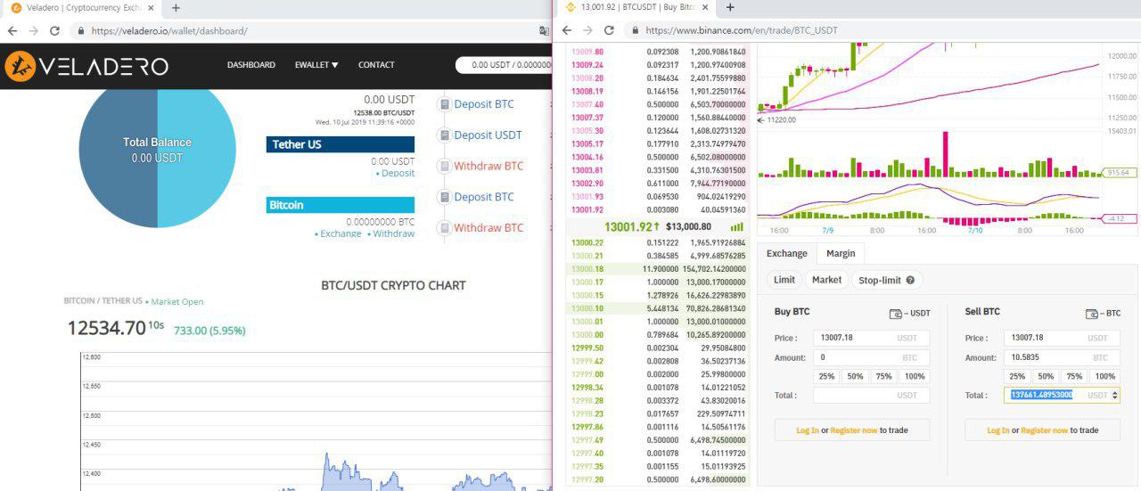
Task: Click the Buy BTC Amount input field
Action: pos(872,357)
